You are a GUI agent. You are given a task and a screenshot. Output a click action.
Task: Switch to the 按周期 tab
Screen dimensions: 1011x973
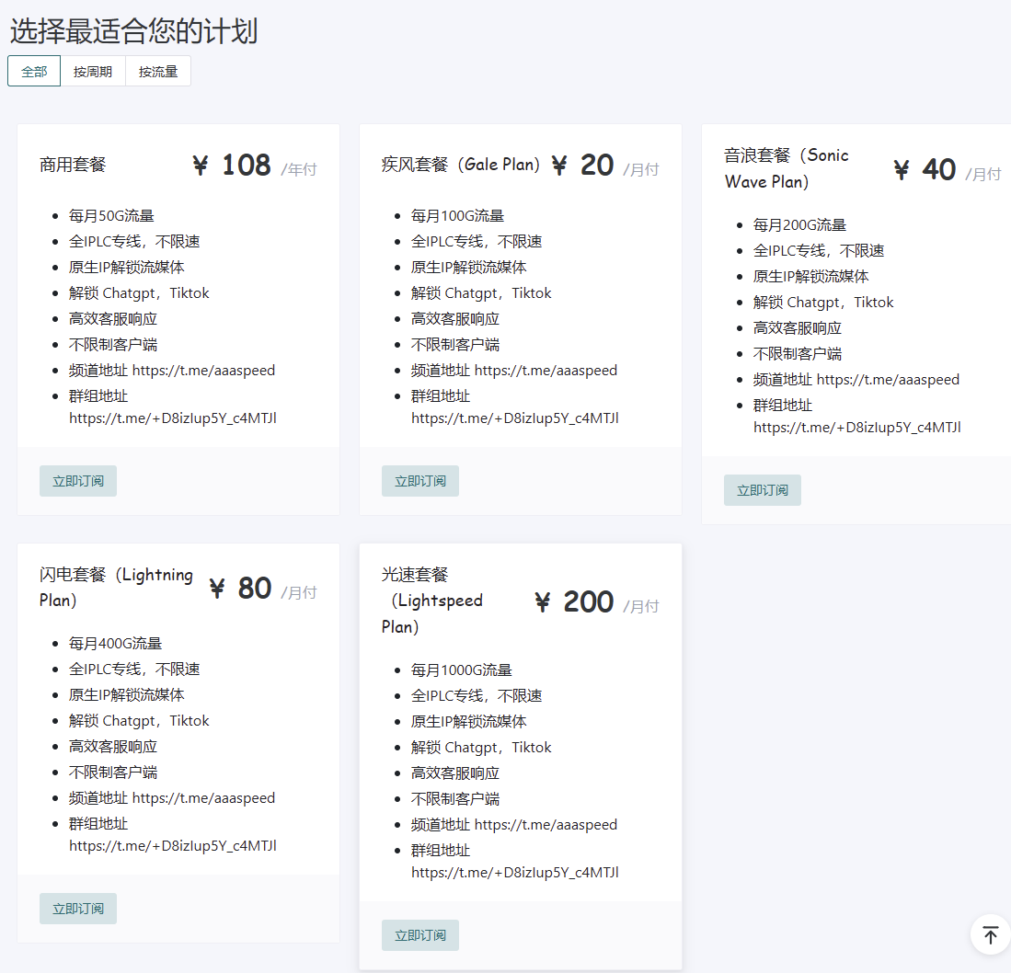93,72
